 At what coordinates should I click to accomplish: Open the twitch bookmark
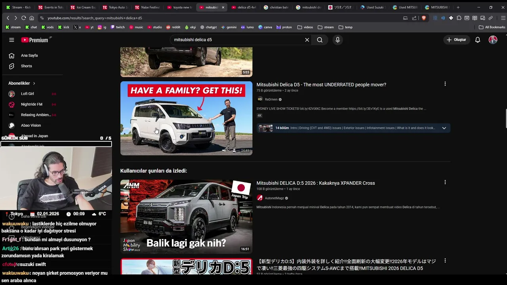tap(118, 27)
